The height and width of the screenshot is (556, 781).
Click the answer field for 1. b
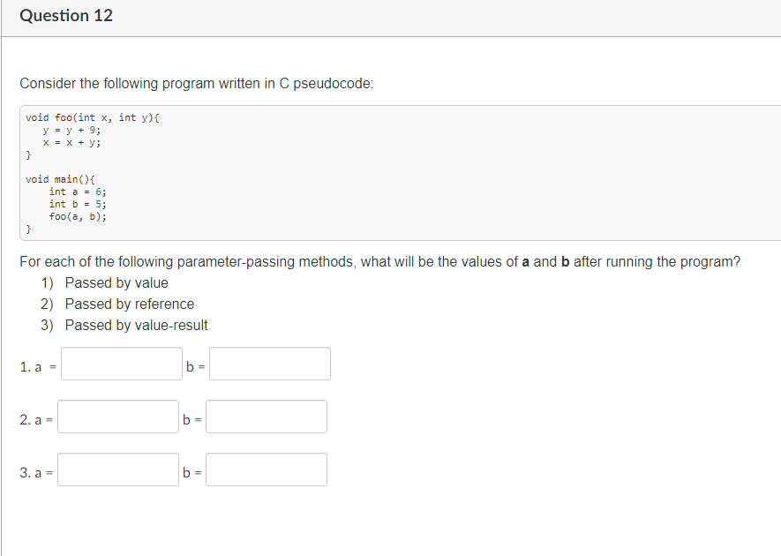pos(269,364)
